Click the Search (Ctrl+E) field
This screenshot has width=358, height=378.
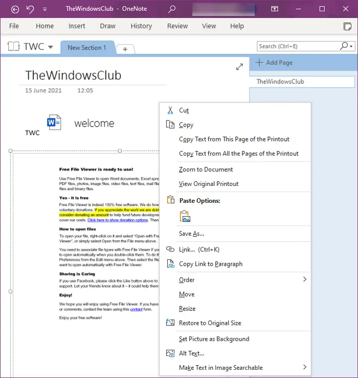pos(298,46)
